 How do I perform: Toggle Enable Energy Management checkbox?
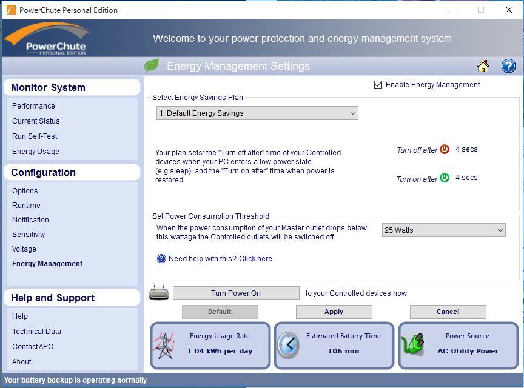pyautogui.click(x=378, y=85)
